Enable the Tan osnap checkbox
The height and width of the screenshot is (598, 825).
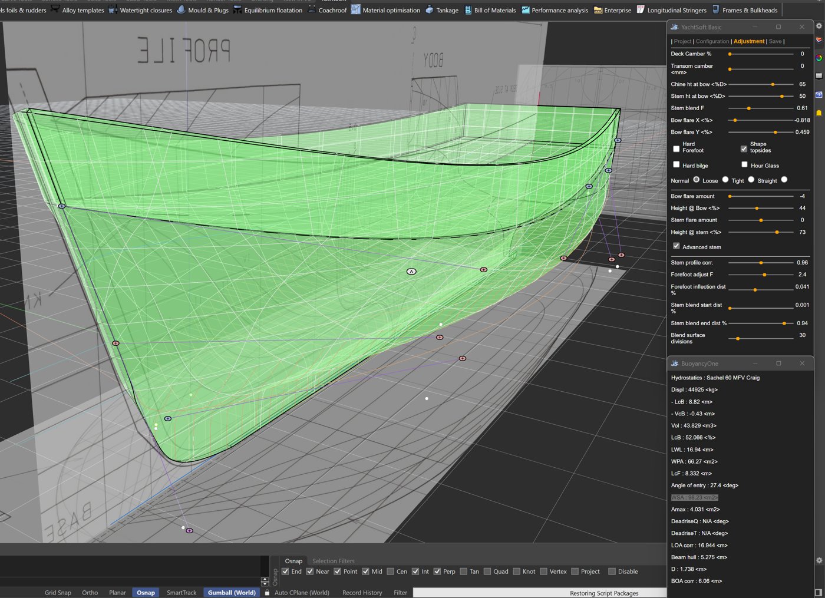464,571
